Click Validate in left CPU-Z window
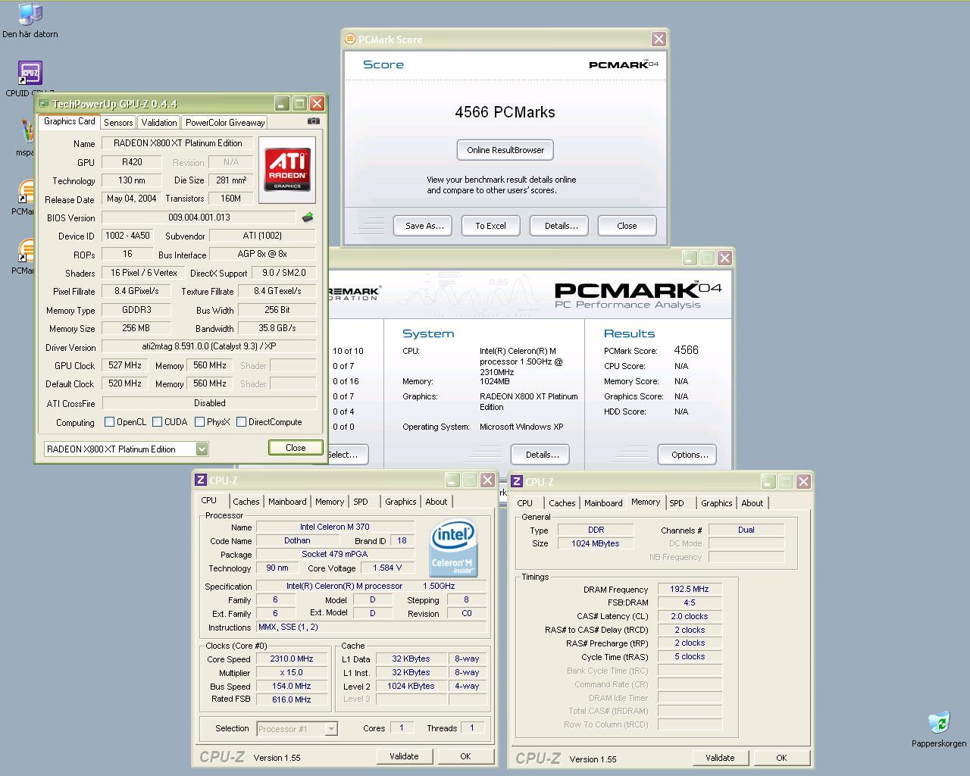The width and height of the screenshot is (970, 776). point(404,756)
